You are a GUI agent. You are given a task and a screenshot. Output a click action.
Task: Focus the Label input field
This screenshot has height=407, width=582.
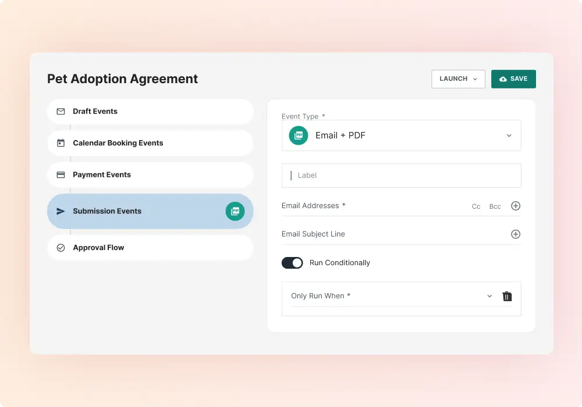(401, 176)
